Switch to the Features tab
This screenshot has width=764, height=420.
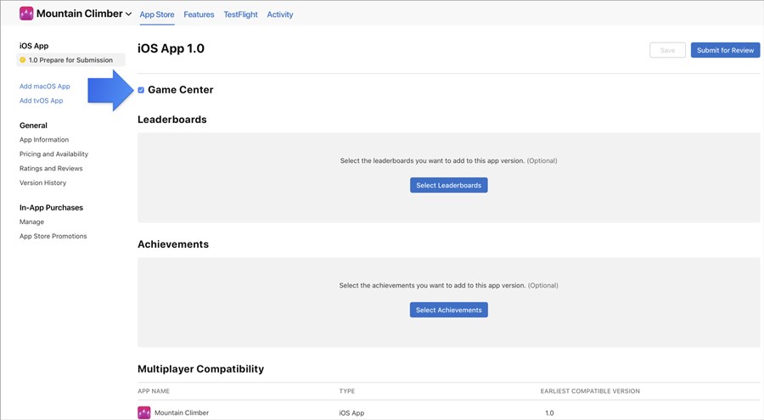click(x=199, y=14)
